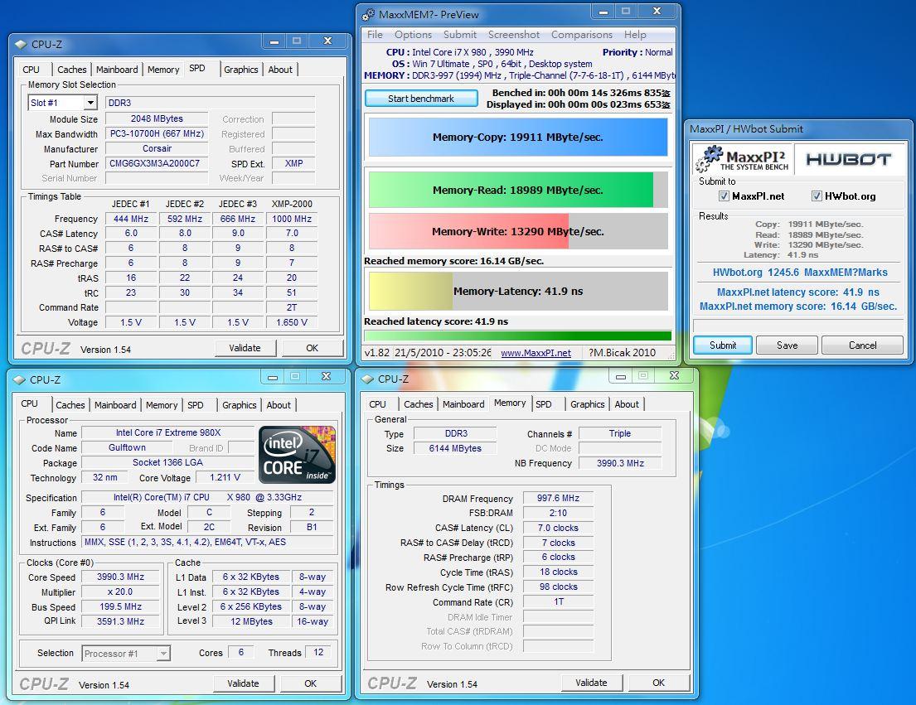The image size is (916, 705).
Task: Open the Comparisons menu in MaxxMEM
Action: coord(582,35)
